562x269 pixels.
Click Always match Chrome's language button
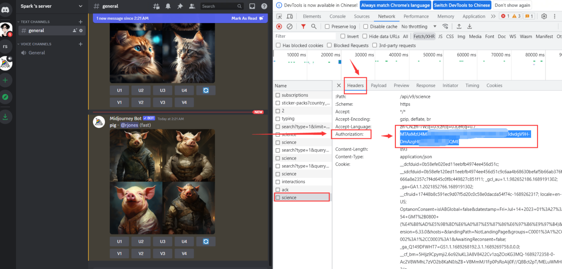pos(396,5)
